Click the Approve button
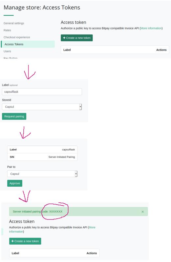 tap(15, 183)
